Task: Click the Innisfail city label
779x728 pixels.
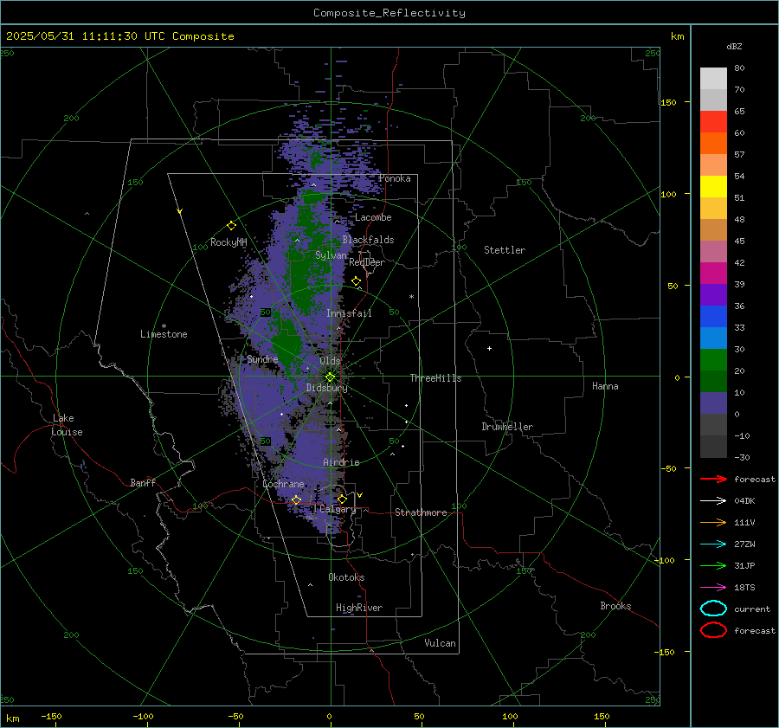Action: pyautogui.click(x=349, y=313)
